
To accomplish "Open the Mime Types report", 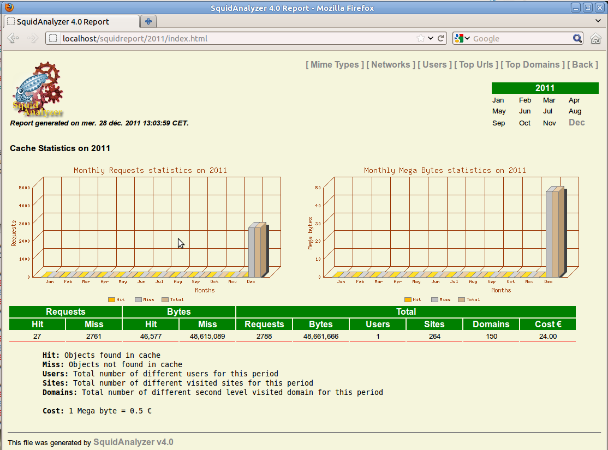I will click(335, 64).
